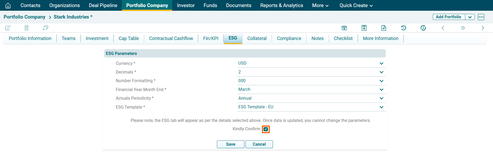Open the Currency dropdown showing USD
Image resolution: width=493 pixels, height=153 pixels.
(x=311, y=63)
